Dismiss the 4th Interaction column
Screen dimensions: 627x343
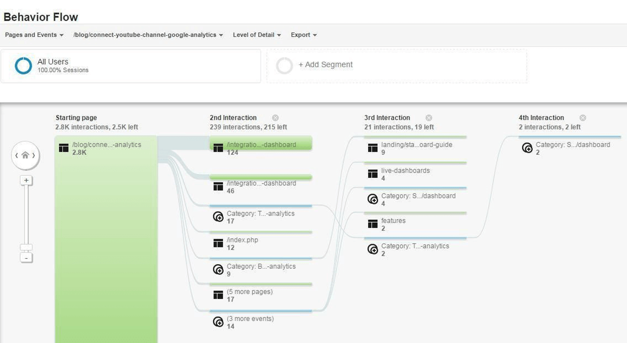583,118
